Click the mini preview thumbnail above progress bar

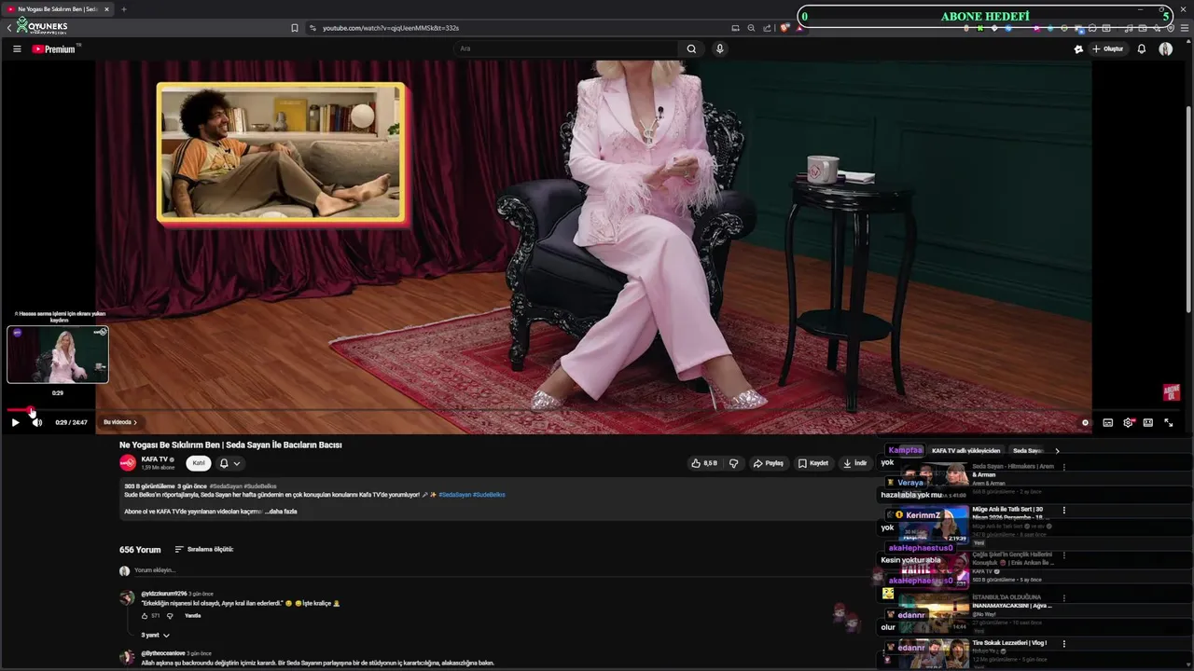point(58,354)
